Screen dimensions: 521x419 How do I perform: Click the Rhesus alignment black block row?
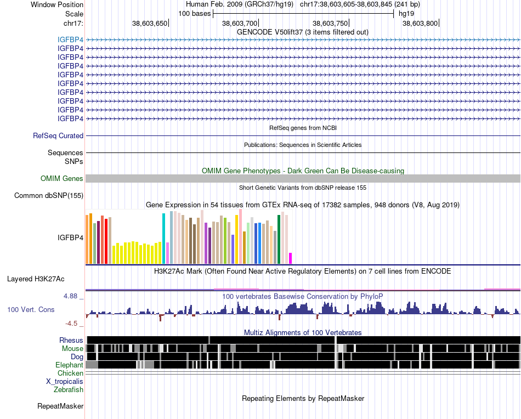pos(303,340)
